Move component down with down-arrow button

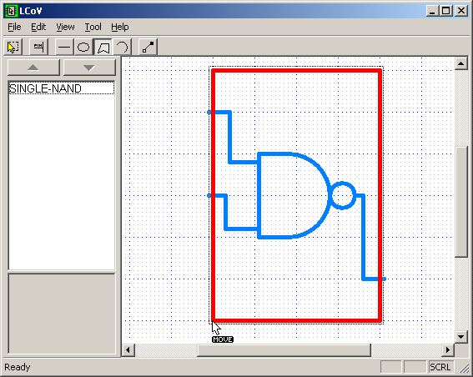click(89, 68)
